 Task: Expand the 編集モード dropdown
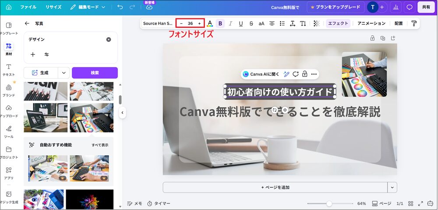(88, 7)
